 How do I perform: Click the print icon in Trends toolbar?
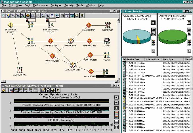(x=53, y=90)
